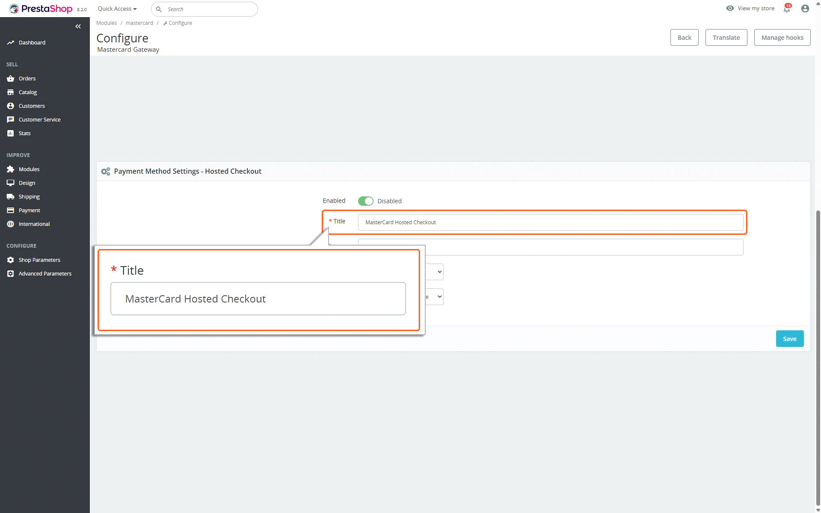Open International menu item

point(34,224)
